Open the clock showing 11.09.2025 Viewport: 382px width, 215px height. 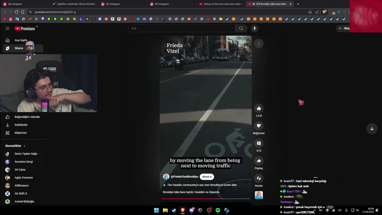(368, 210)
